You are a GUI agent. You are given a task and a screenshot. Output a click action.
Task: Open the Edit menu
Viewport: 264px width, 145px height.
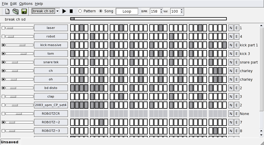13,3
